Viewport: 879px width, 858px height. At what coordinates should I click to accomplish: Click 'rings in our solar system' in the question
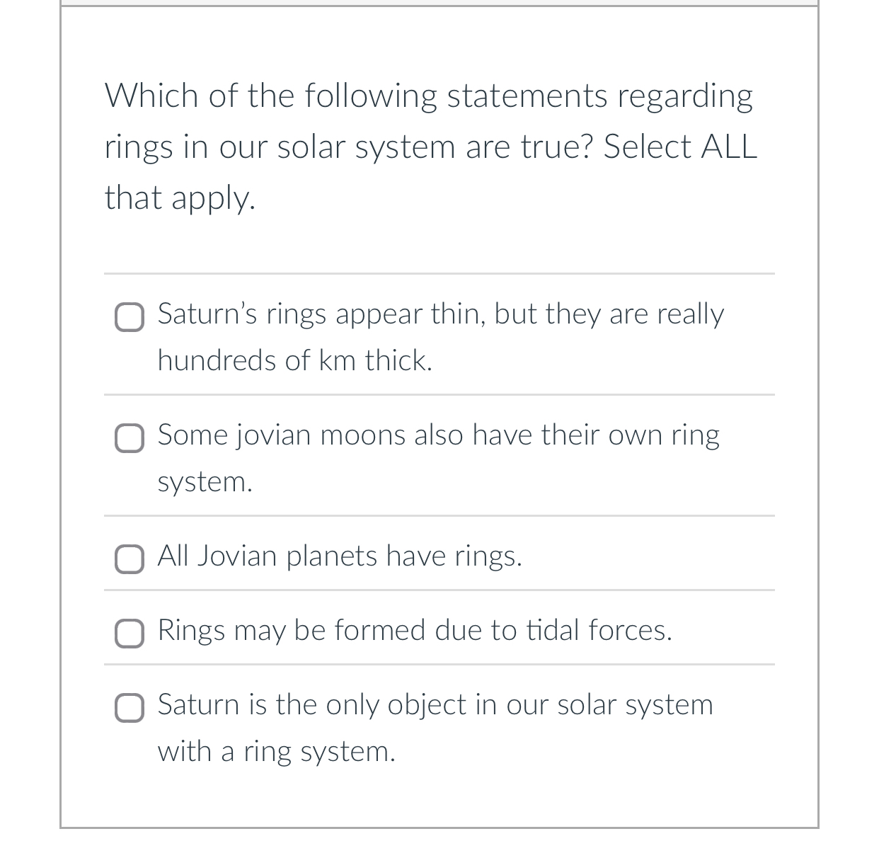[x=280, y=147]
